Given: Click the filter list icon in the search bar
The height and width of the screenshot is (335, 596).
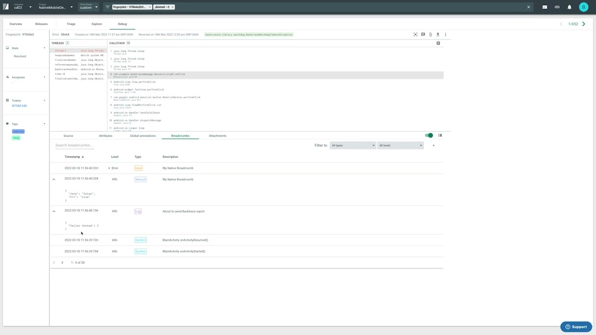Looking at the screenshot, I should [107, 7].
